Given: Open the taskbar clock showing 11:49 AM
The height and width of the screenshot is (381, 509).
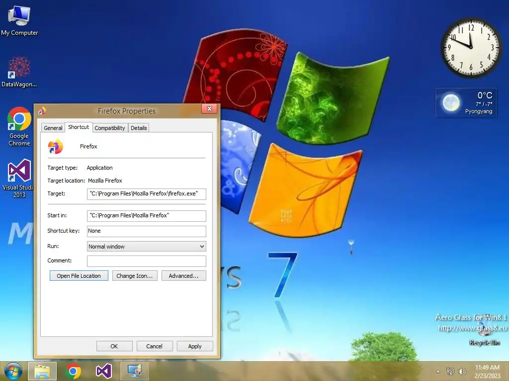Looking at the screenshot, I should pos(487,371).
